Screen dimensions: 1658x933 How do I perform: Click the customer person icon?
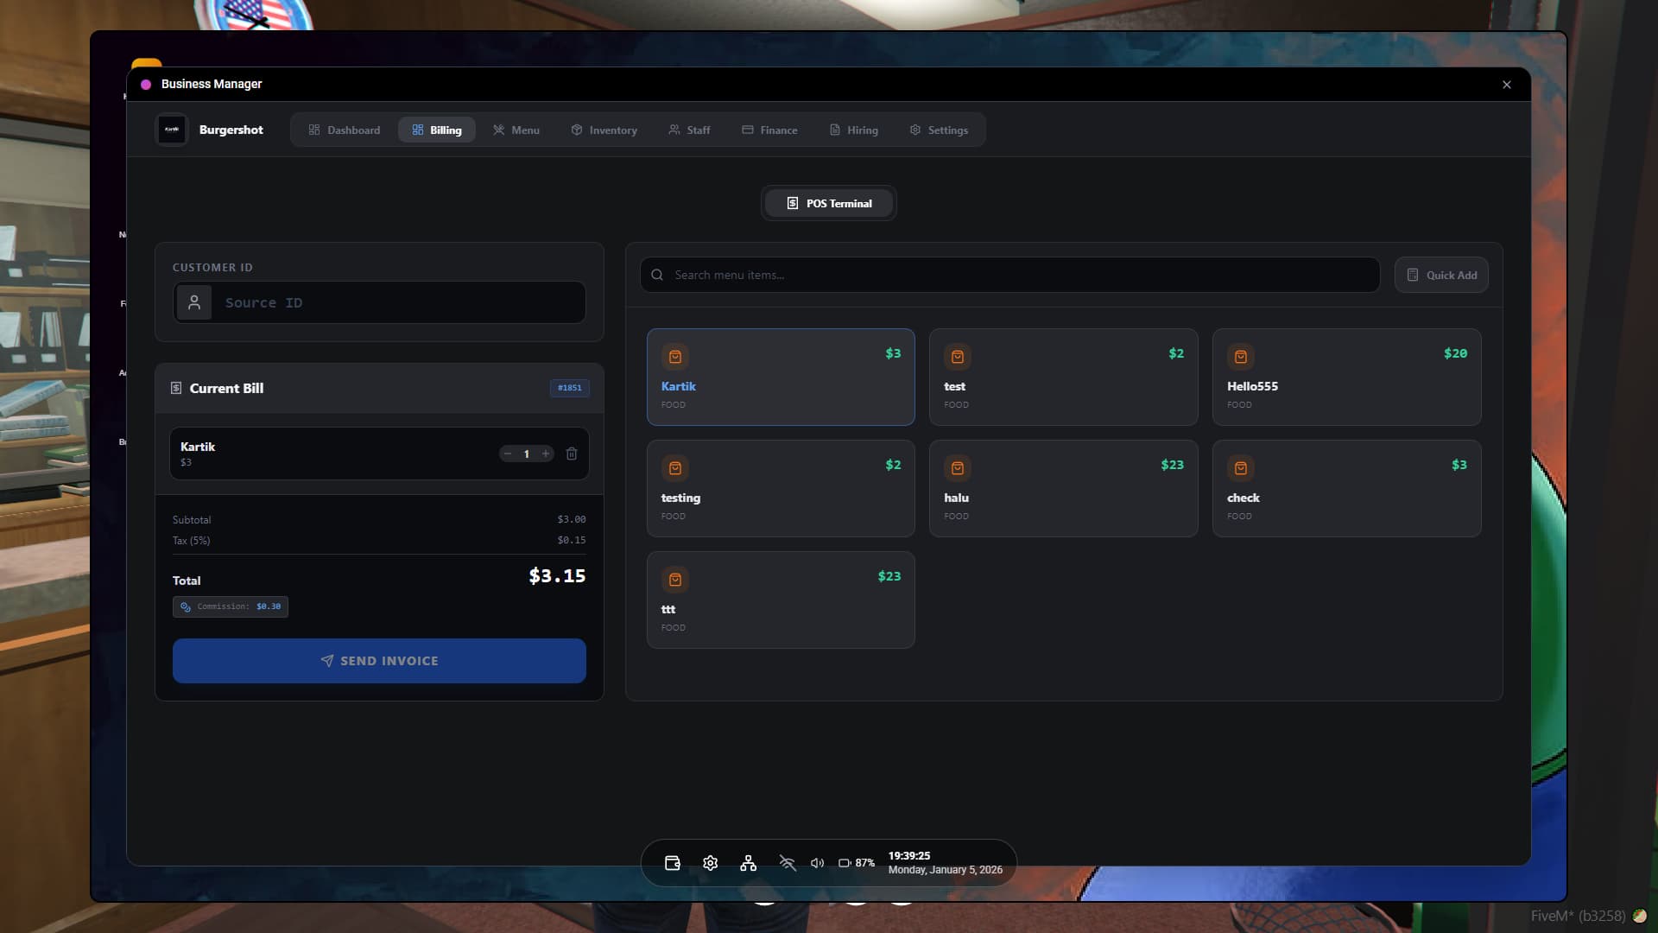coord(194,302)
